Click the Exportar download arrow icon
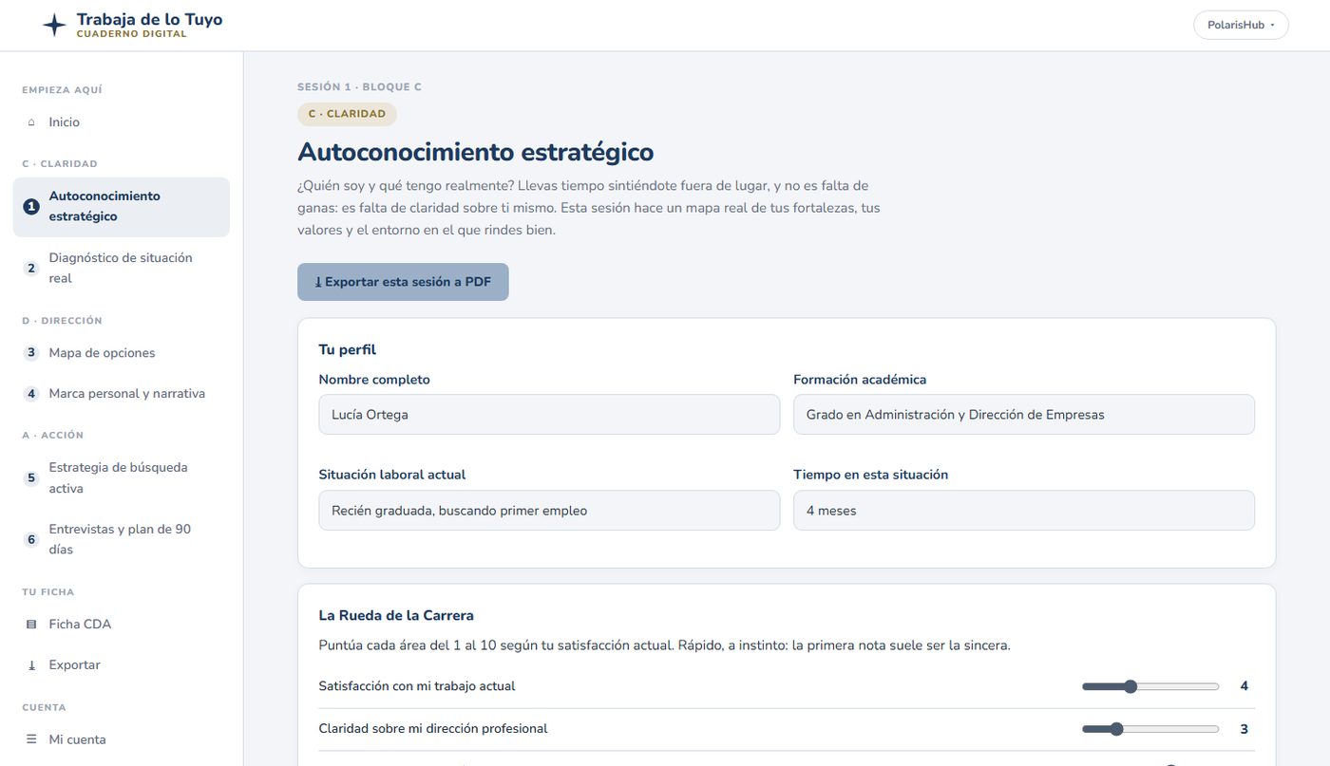This screenshot has width=1330, height=766. tap(31, 665)
